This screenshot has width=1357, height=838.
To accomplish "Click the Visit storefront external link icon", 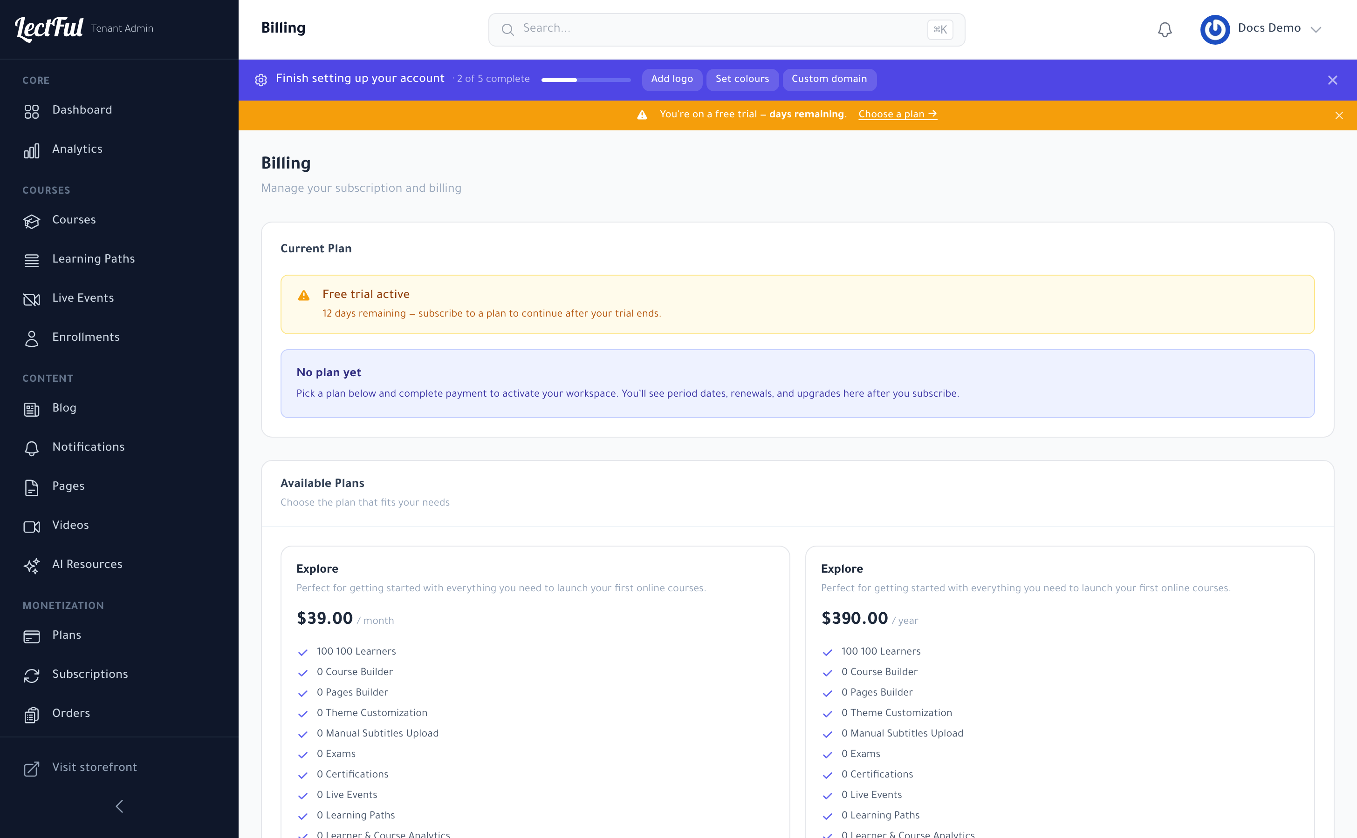I will pos(32,768).
